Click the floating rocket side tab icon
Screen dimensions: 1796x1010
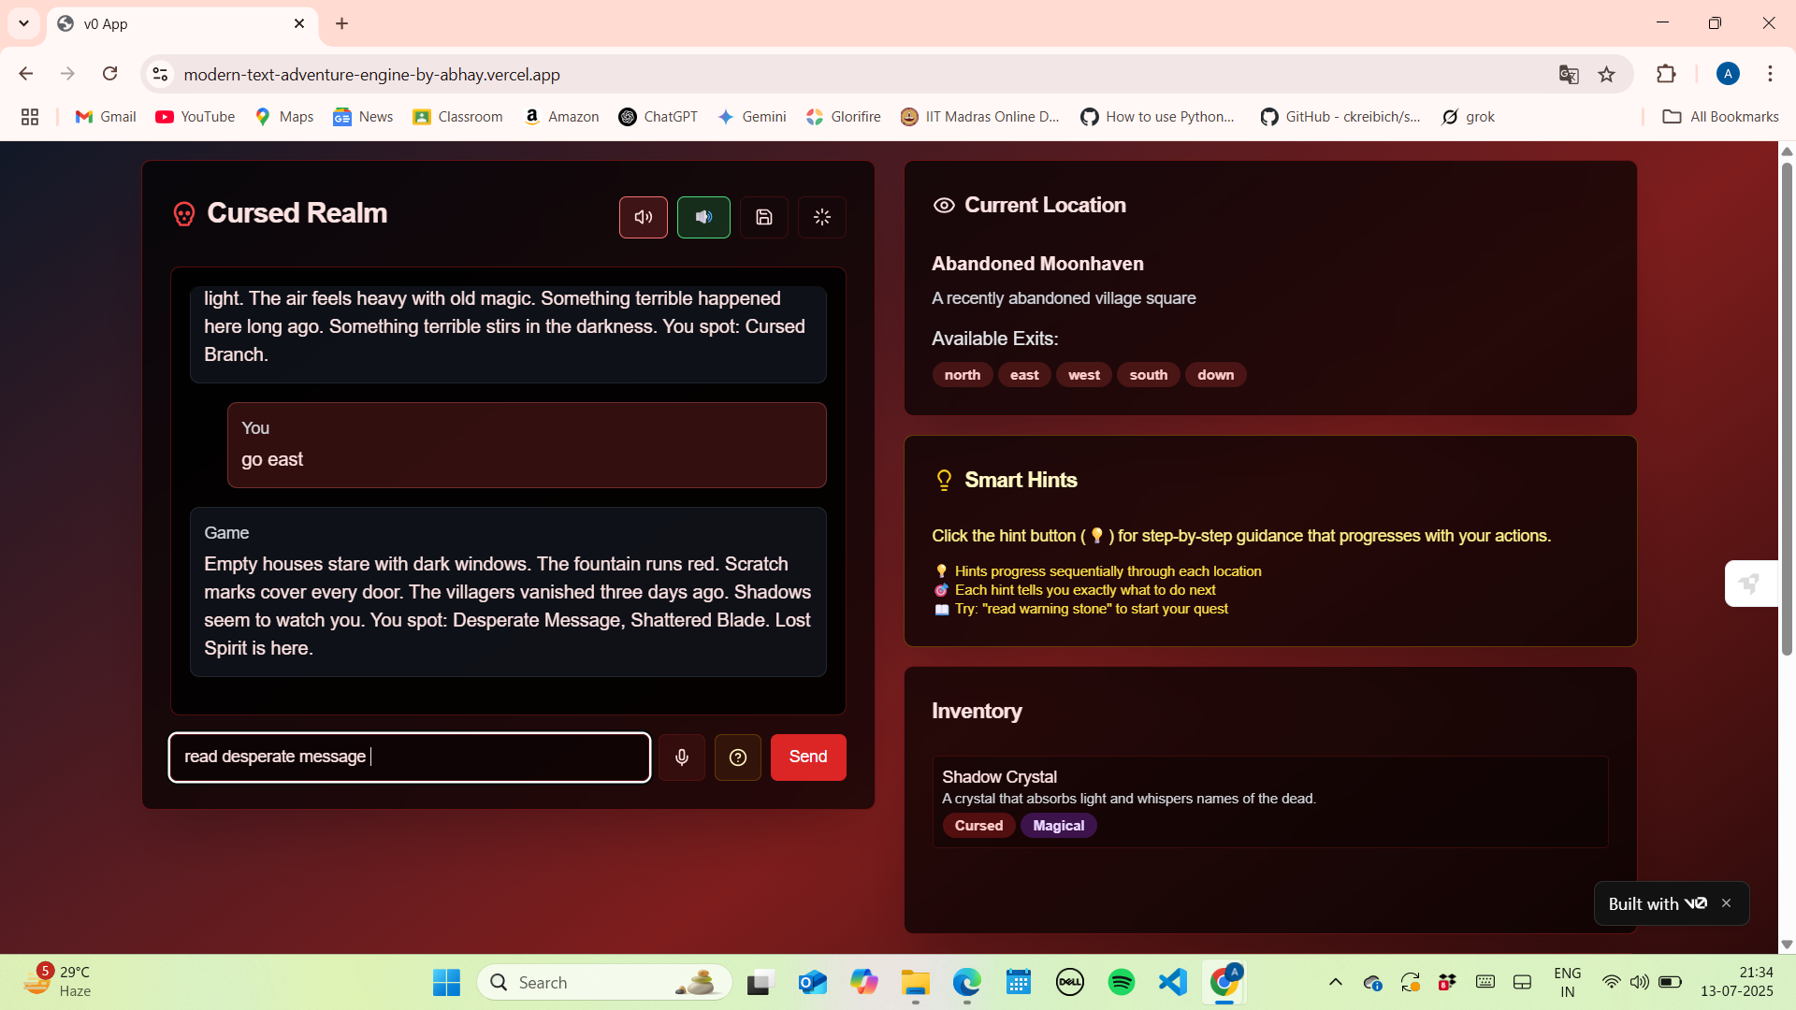point(1750,584)
